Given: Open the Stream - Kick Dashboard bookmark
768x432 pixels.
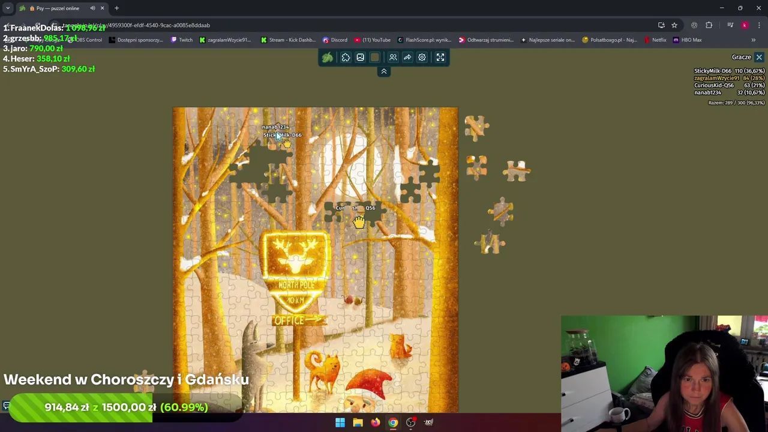Looking at the screenshot, I should click(x=288, y=40).
